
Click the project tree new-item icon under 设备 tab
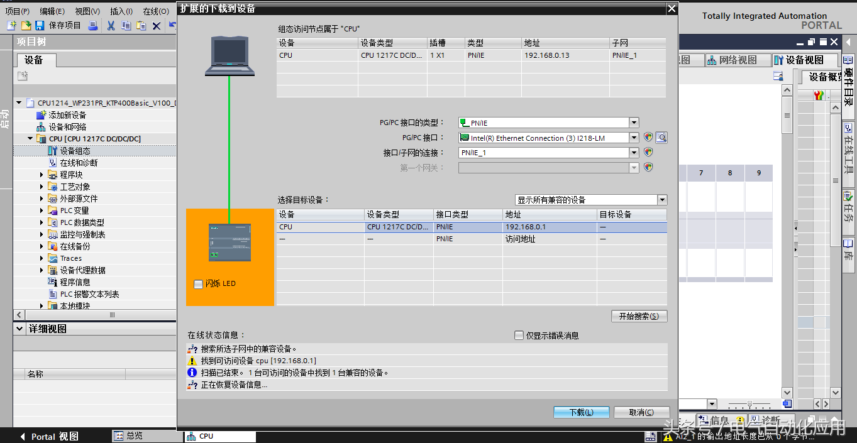[23, 75]
